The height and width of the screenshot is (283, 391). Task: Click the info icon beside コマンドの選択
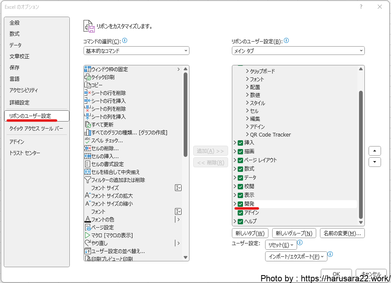125,41
